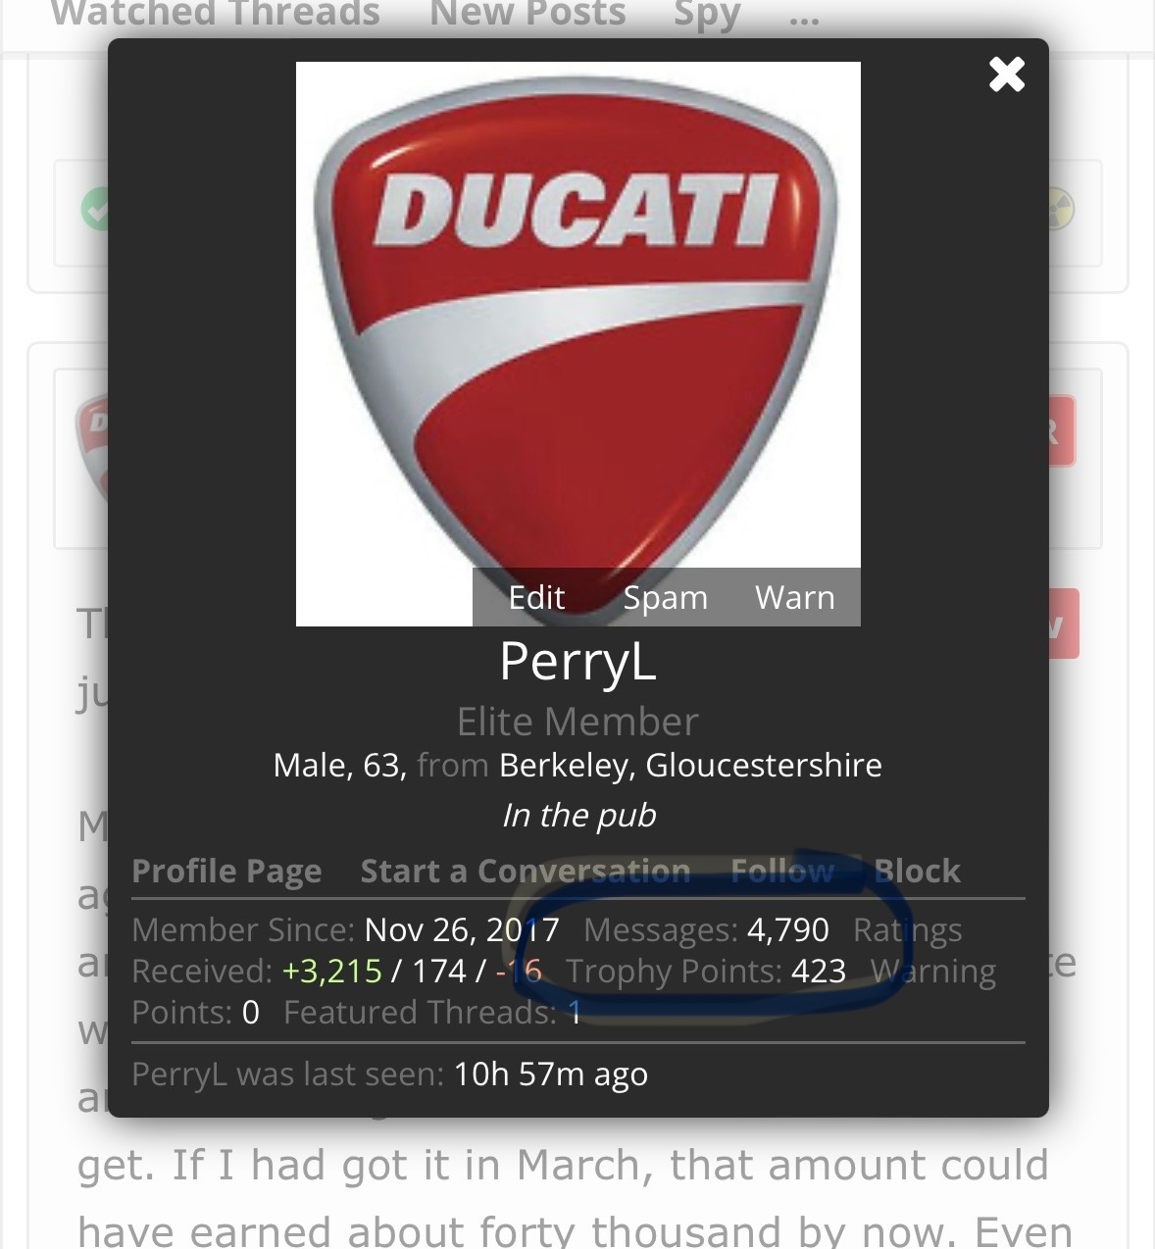1155x1249 pixels.
Task: Open Warning Points value 0
Action: point(250,1012)
